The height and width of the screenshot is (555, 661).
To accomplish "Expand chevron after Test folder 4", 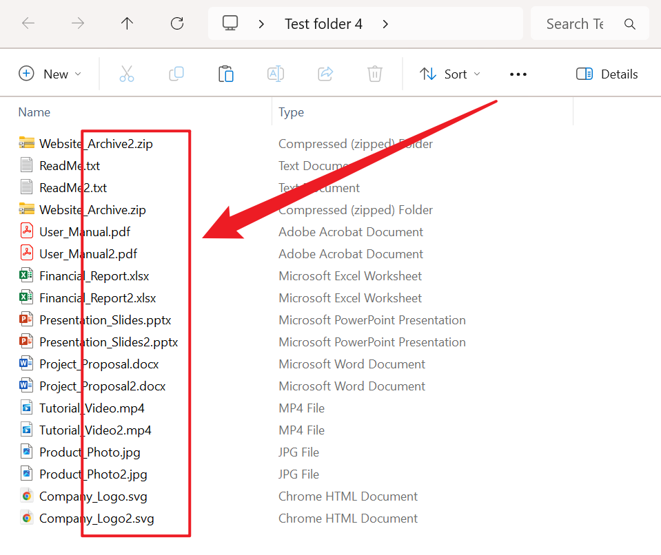I will click(385, 24).
